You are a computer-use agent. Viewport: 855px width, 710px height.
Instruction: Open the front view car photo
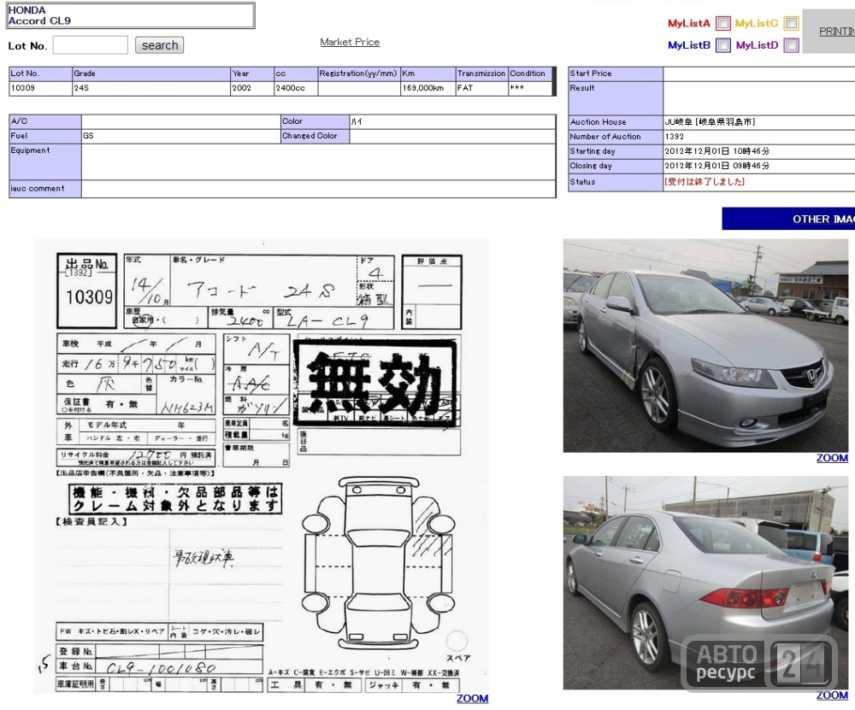tap(705, 345)
